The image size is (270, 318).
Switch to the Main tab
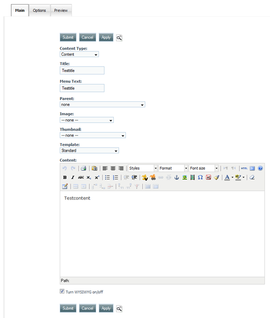[20, 10]
